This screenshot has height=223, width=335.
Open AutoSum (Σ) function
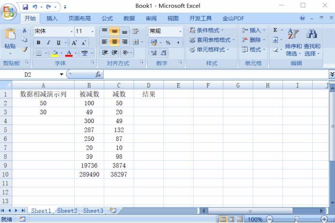pyautogui.click(x=275, y=30)
